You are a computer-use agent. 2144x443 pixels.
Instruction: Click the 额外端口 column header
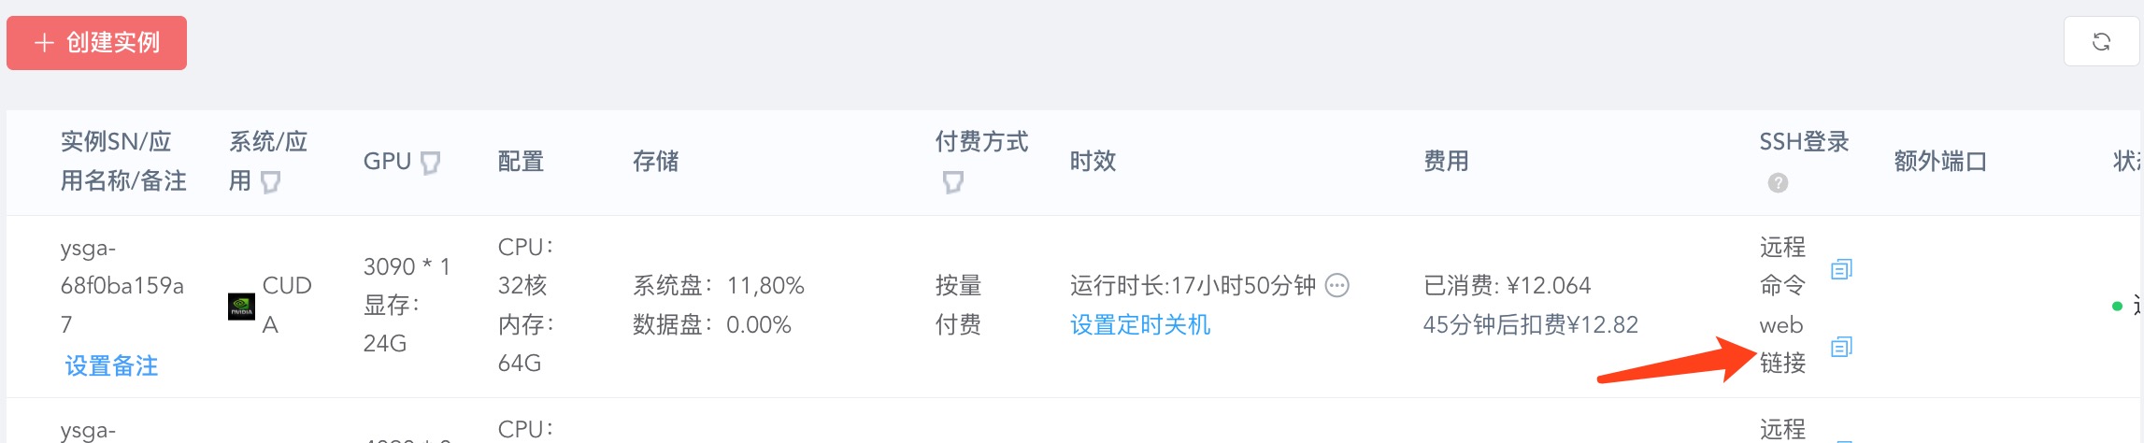[x=1939, y=162]
